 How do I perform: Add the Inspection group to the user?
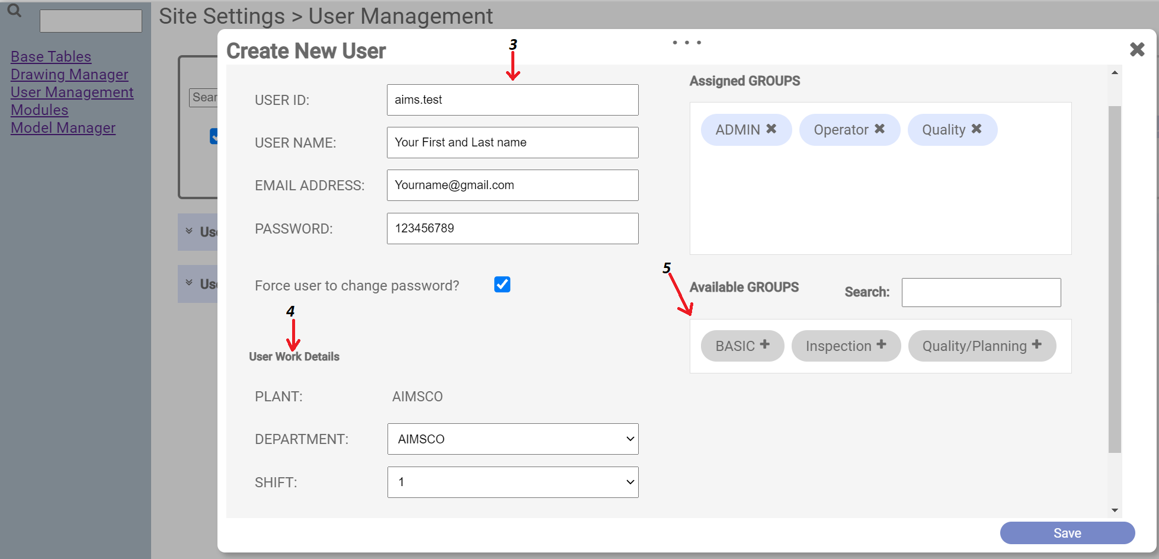[x=882, y=344]
